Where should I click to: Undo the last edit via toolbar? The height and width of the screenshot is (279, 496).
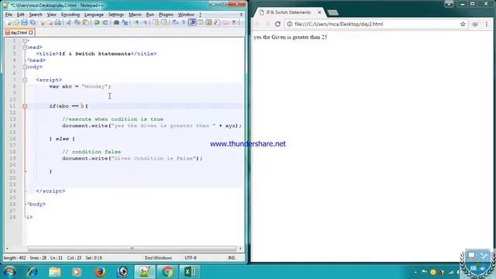(x=97, y=22)
